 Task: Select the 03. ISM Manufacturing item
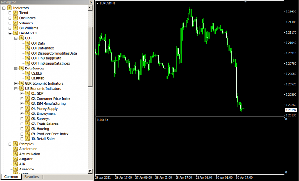click(x=48, y=104)
